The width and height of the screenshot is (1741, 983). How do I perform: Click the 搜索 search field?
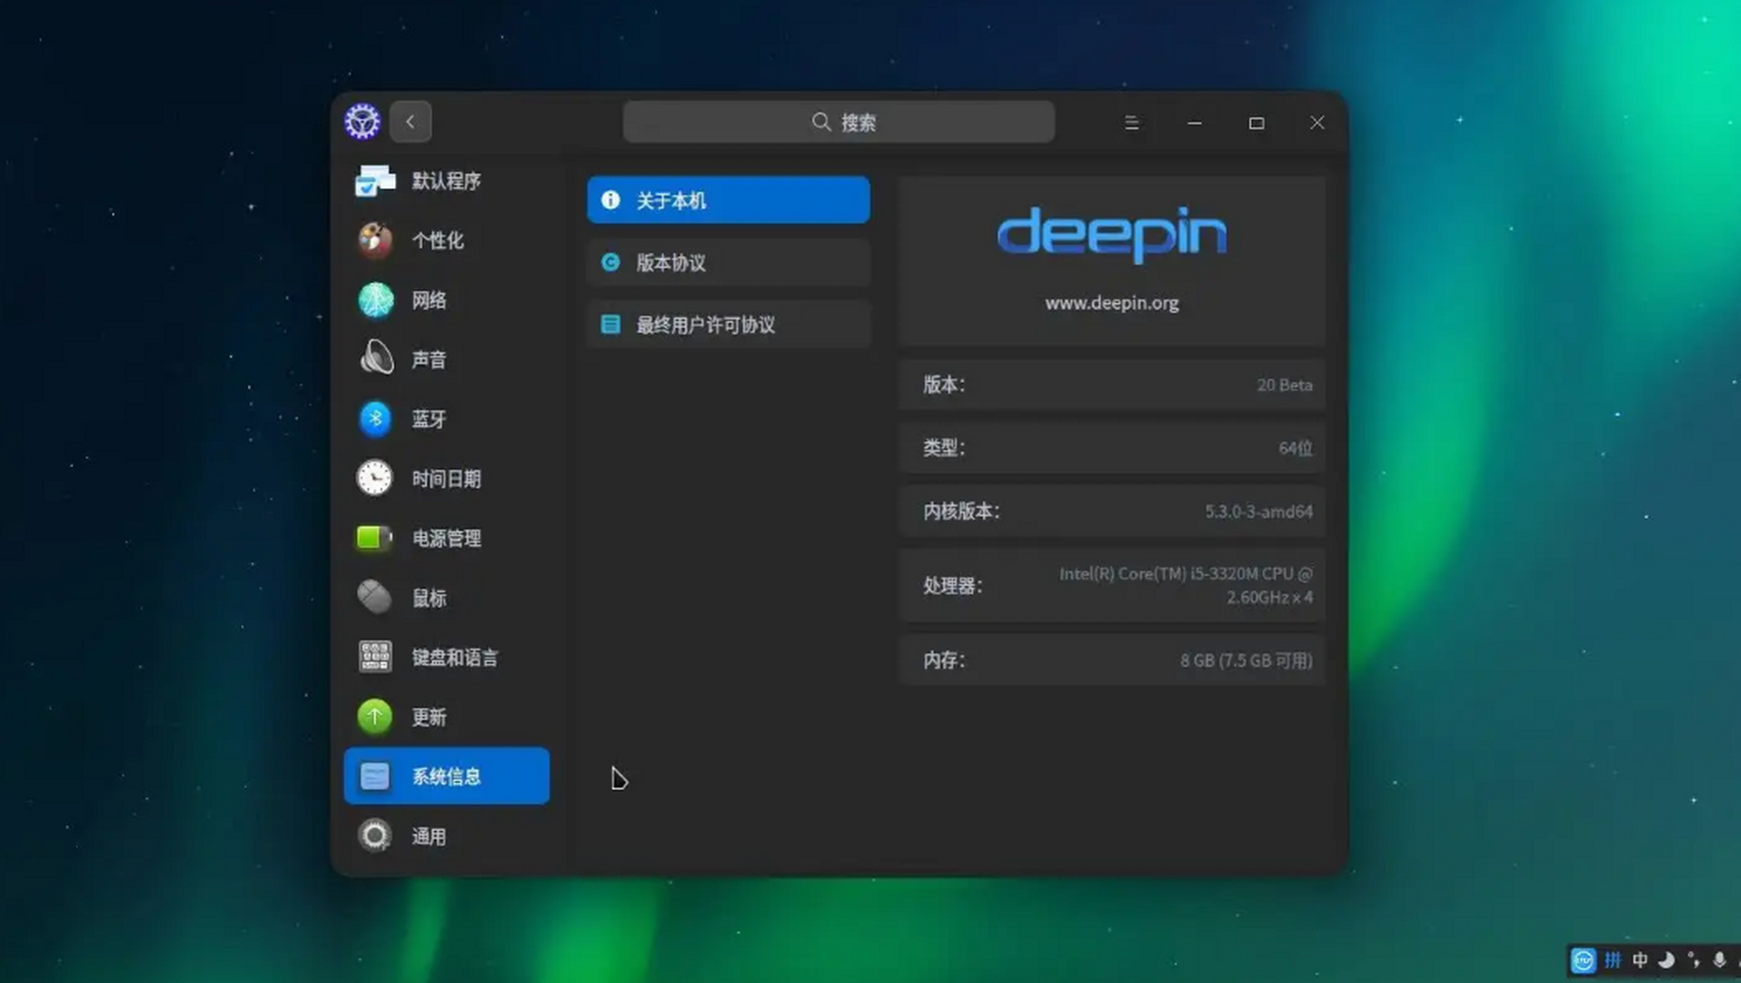click(x=839, y=122)
